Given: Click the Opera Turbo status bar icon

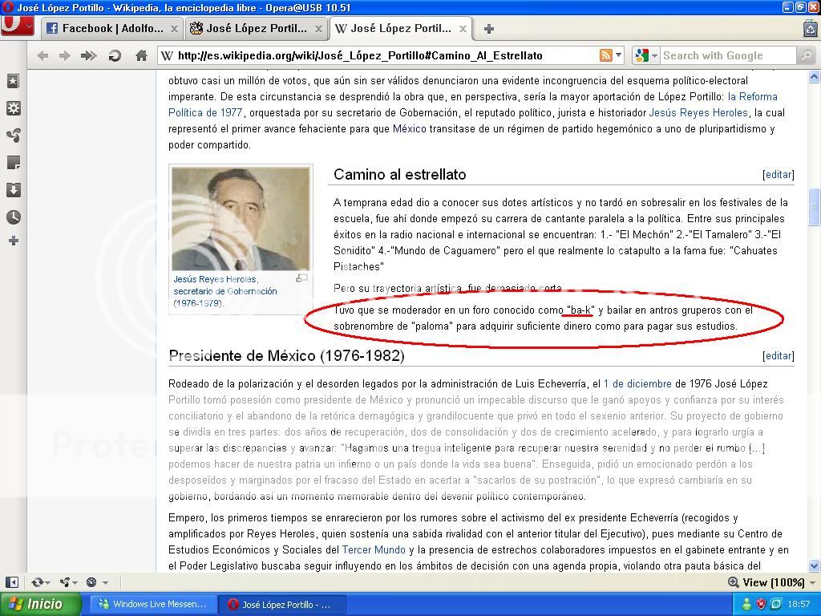Looking at the screenshot, I should [x=91, y=582].
